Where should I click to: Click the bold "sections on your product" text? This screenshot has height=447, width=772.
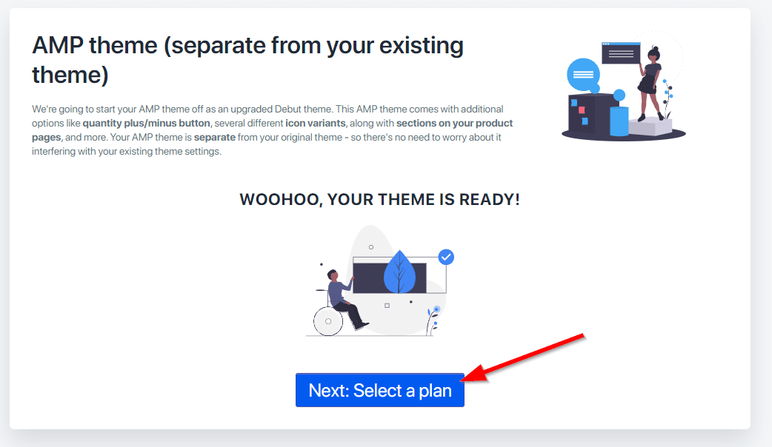pos(454,123)
